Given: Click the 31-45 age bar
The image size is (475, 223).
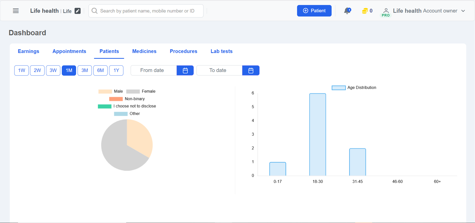Looking at the screenshot, I should coord(357,162).
